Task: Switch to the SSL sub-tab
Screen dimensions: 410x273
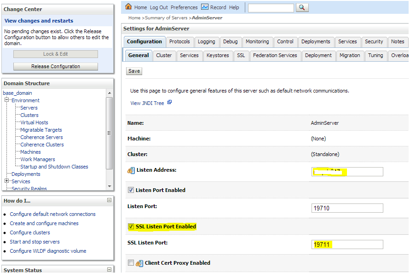Action: [241, 55]
